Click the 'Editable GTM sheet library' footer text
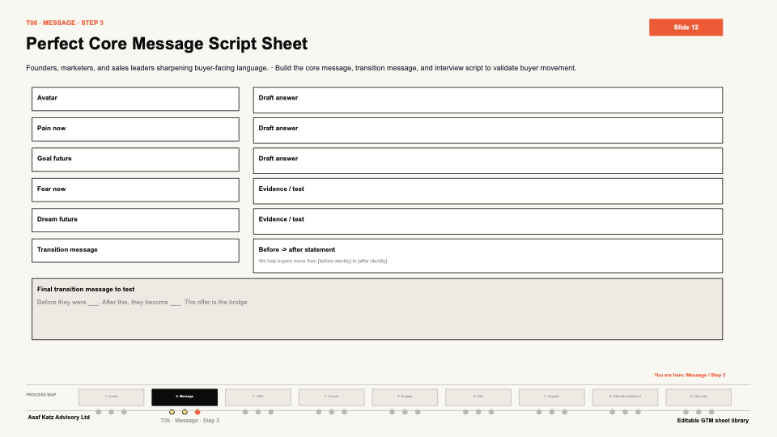Viewport: 777px width, 437px height. (712, 421)
